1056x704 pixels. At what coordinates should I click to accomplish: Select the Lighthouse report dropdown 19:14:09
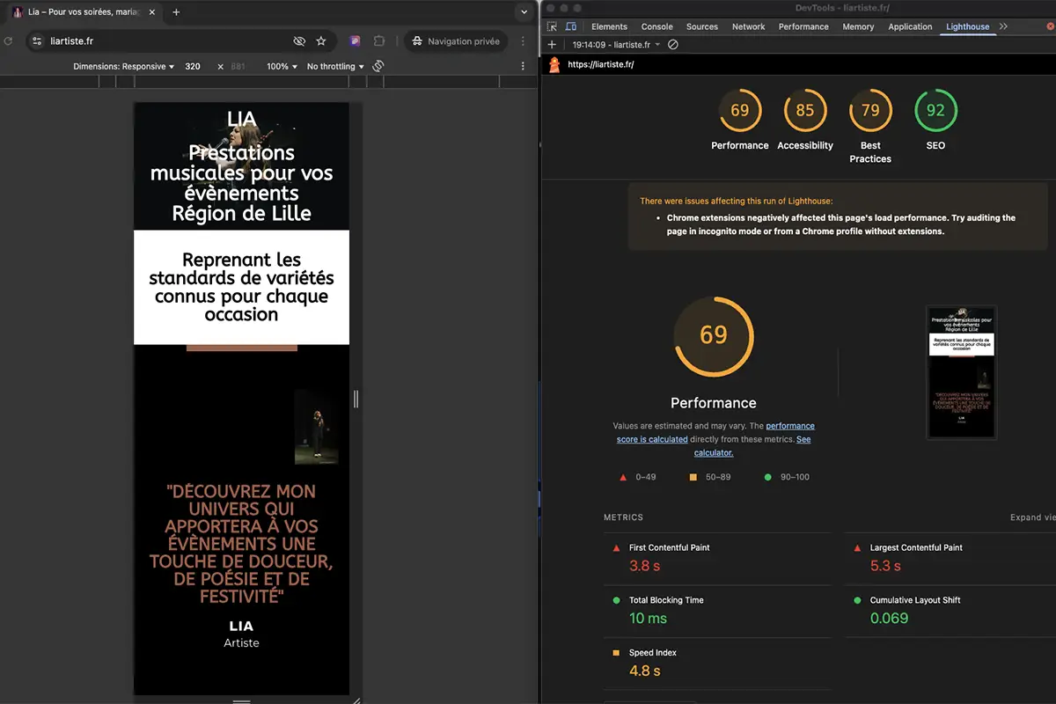pyautogui.click(x=615, y=44)
